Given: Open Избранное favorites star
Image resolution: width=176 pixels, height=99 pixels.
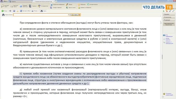Looking at the screenshot, I should [x=82, y=4].
